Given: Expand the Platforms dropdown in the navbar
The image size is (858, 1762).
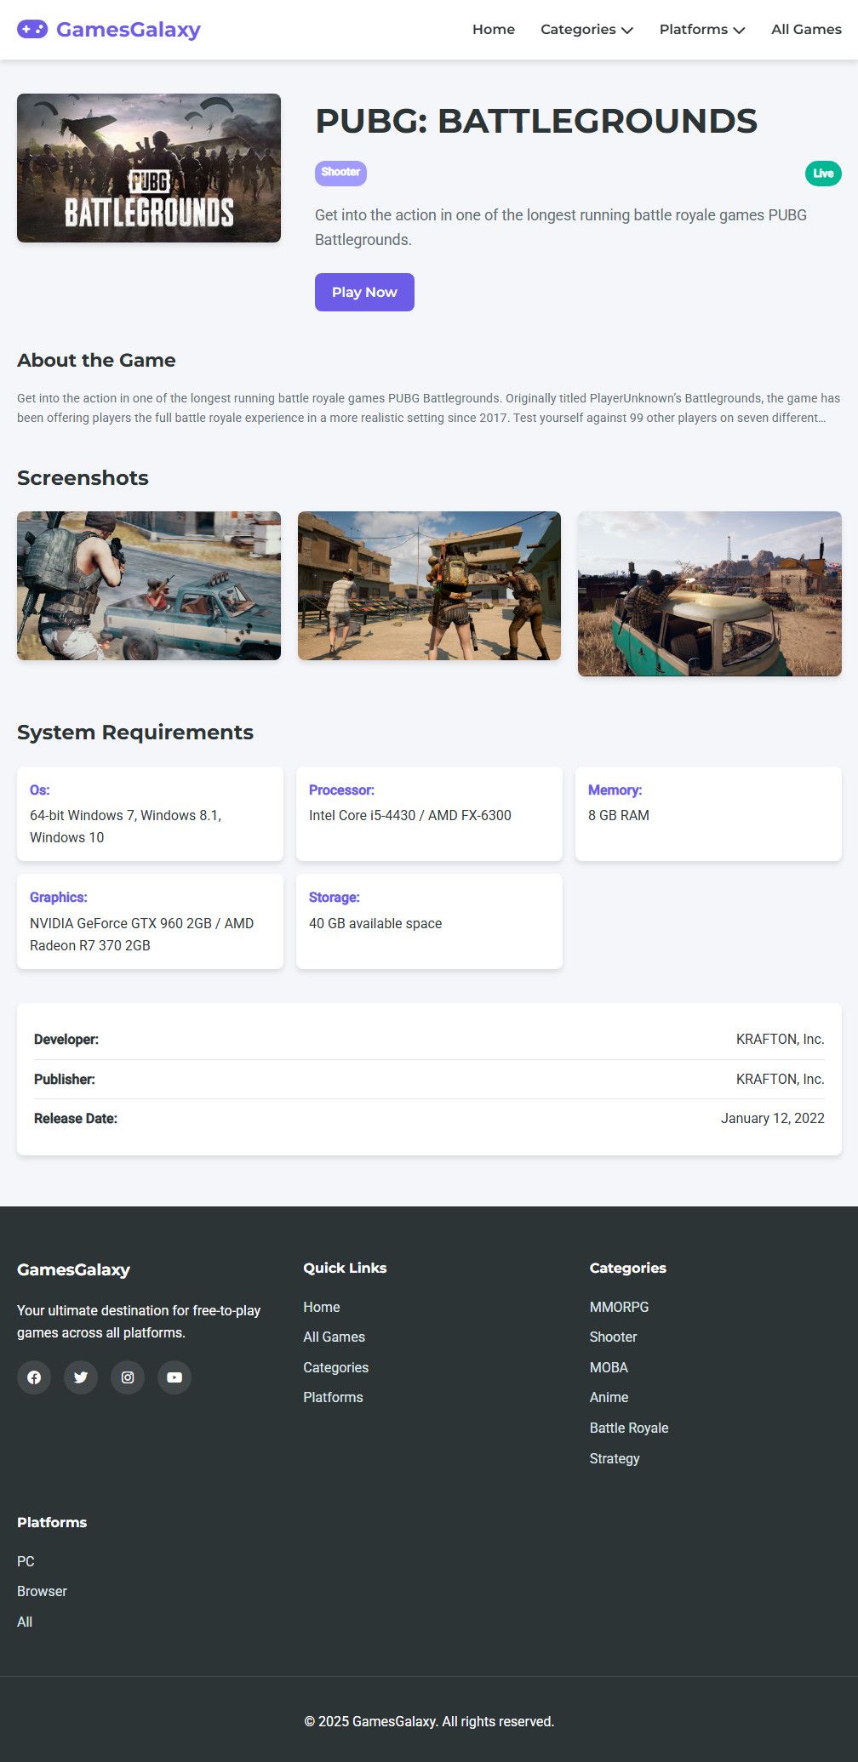Looking at the screenshot, I should click(x=702, y=30).
